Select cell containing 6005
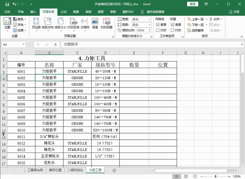 (21, 97)
